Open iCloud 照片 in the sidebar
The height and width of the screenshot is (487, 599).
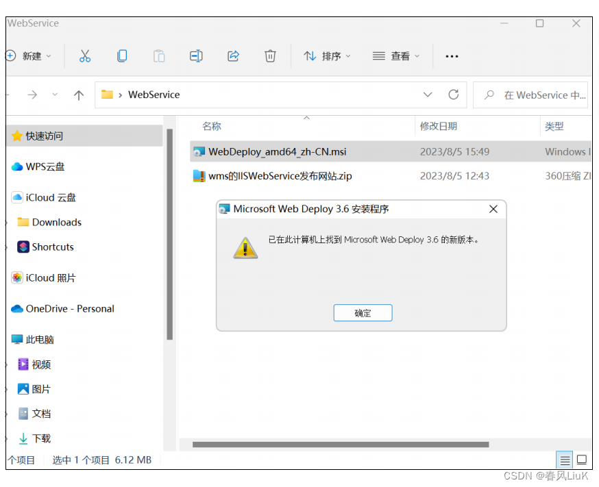pos(44,278)
